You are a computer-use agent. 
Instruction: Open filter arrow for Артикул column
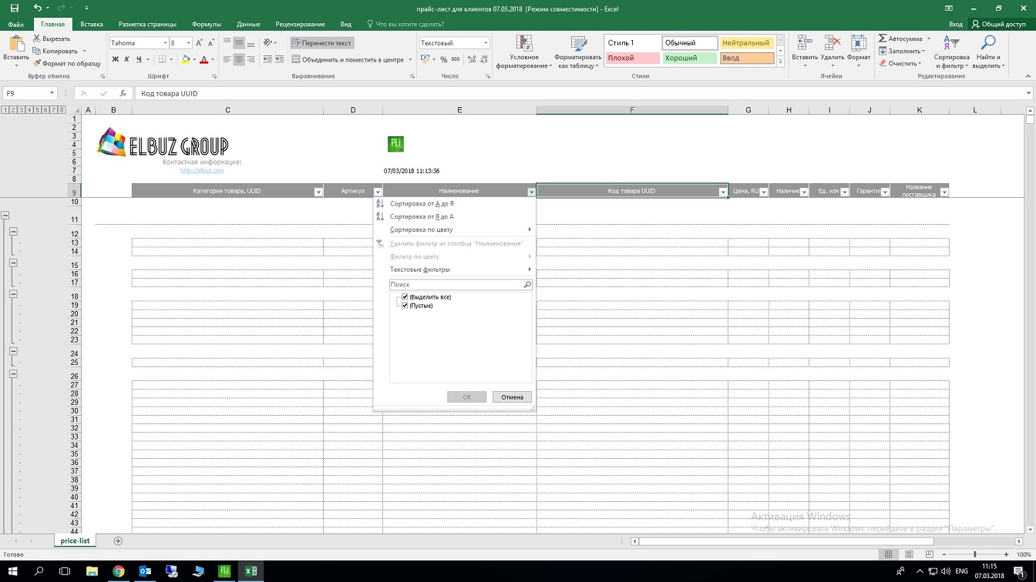(x=378, y=192)
